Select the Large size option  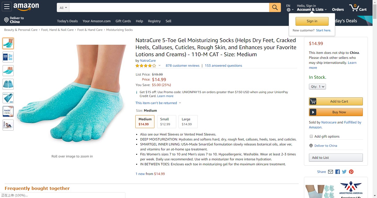[x=188, y=122]
